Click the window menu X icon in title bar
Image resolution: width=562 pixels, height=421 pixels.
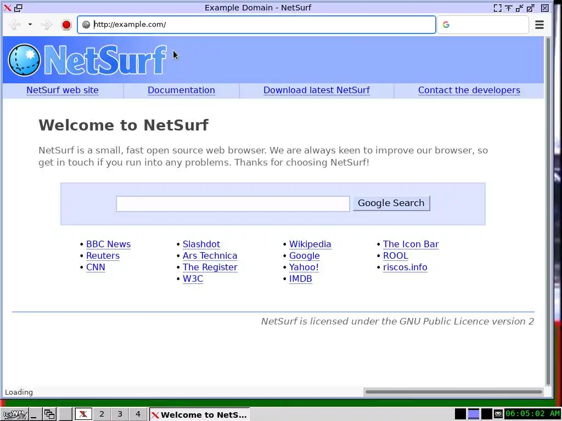point(7,8)
